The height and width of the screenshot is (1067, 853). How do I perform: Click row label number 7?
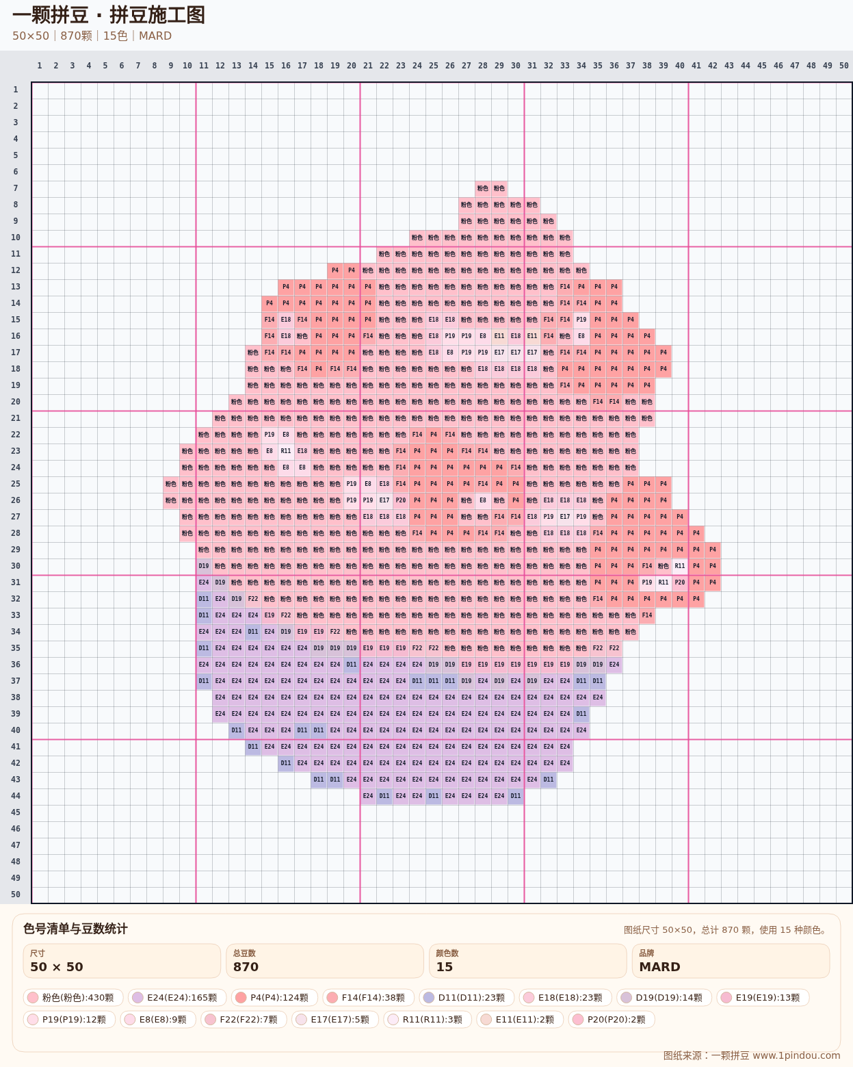click(x=16, y=188)
